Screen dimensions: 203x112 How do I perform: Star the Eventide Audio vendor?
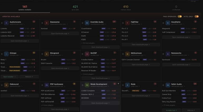tap(83, 23)
